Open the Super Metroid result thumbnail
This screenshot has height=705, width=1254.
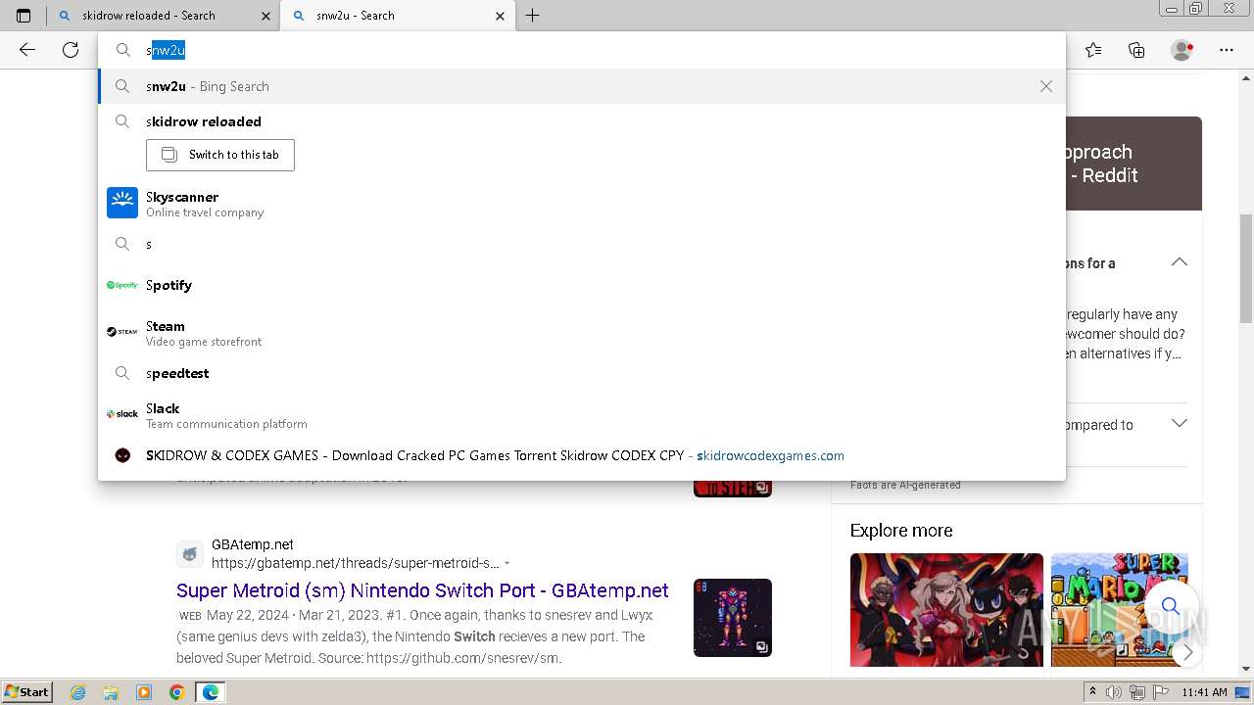click(x=733, y=618)
